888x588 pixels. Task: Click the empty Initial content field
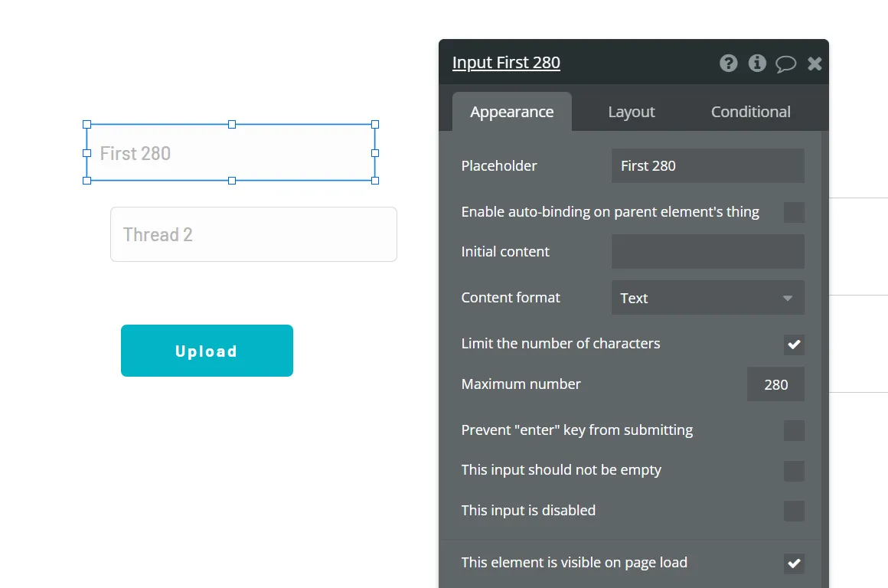(708, 252)
